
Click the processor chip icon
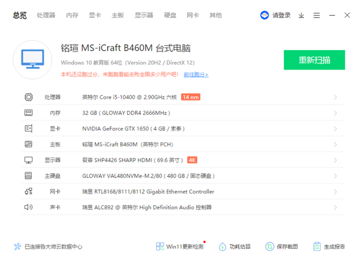click(28, 97)
